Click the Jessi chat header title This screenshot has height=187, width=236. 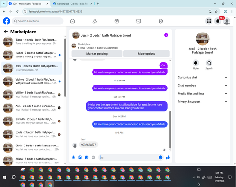tap(106, 35)
